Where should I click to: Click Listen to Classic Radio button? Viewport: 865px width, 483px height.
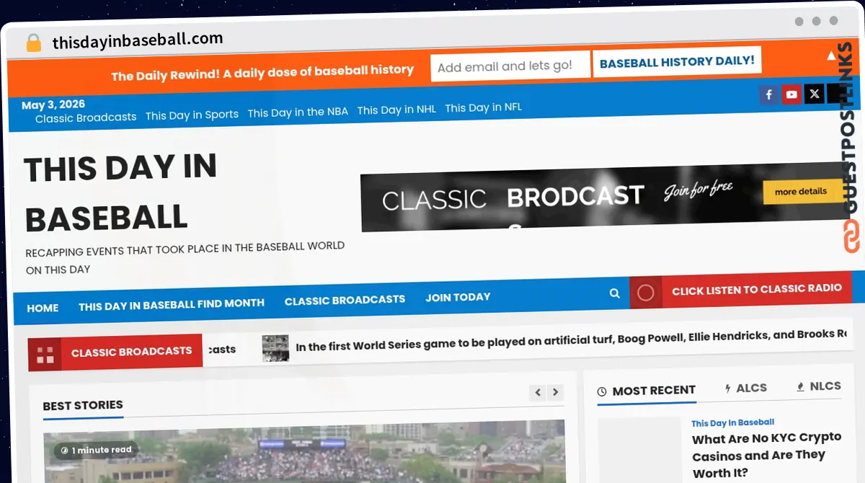[x=756, y=289]
